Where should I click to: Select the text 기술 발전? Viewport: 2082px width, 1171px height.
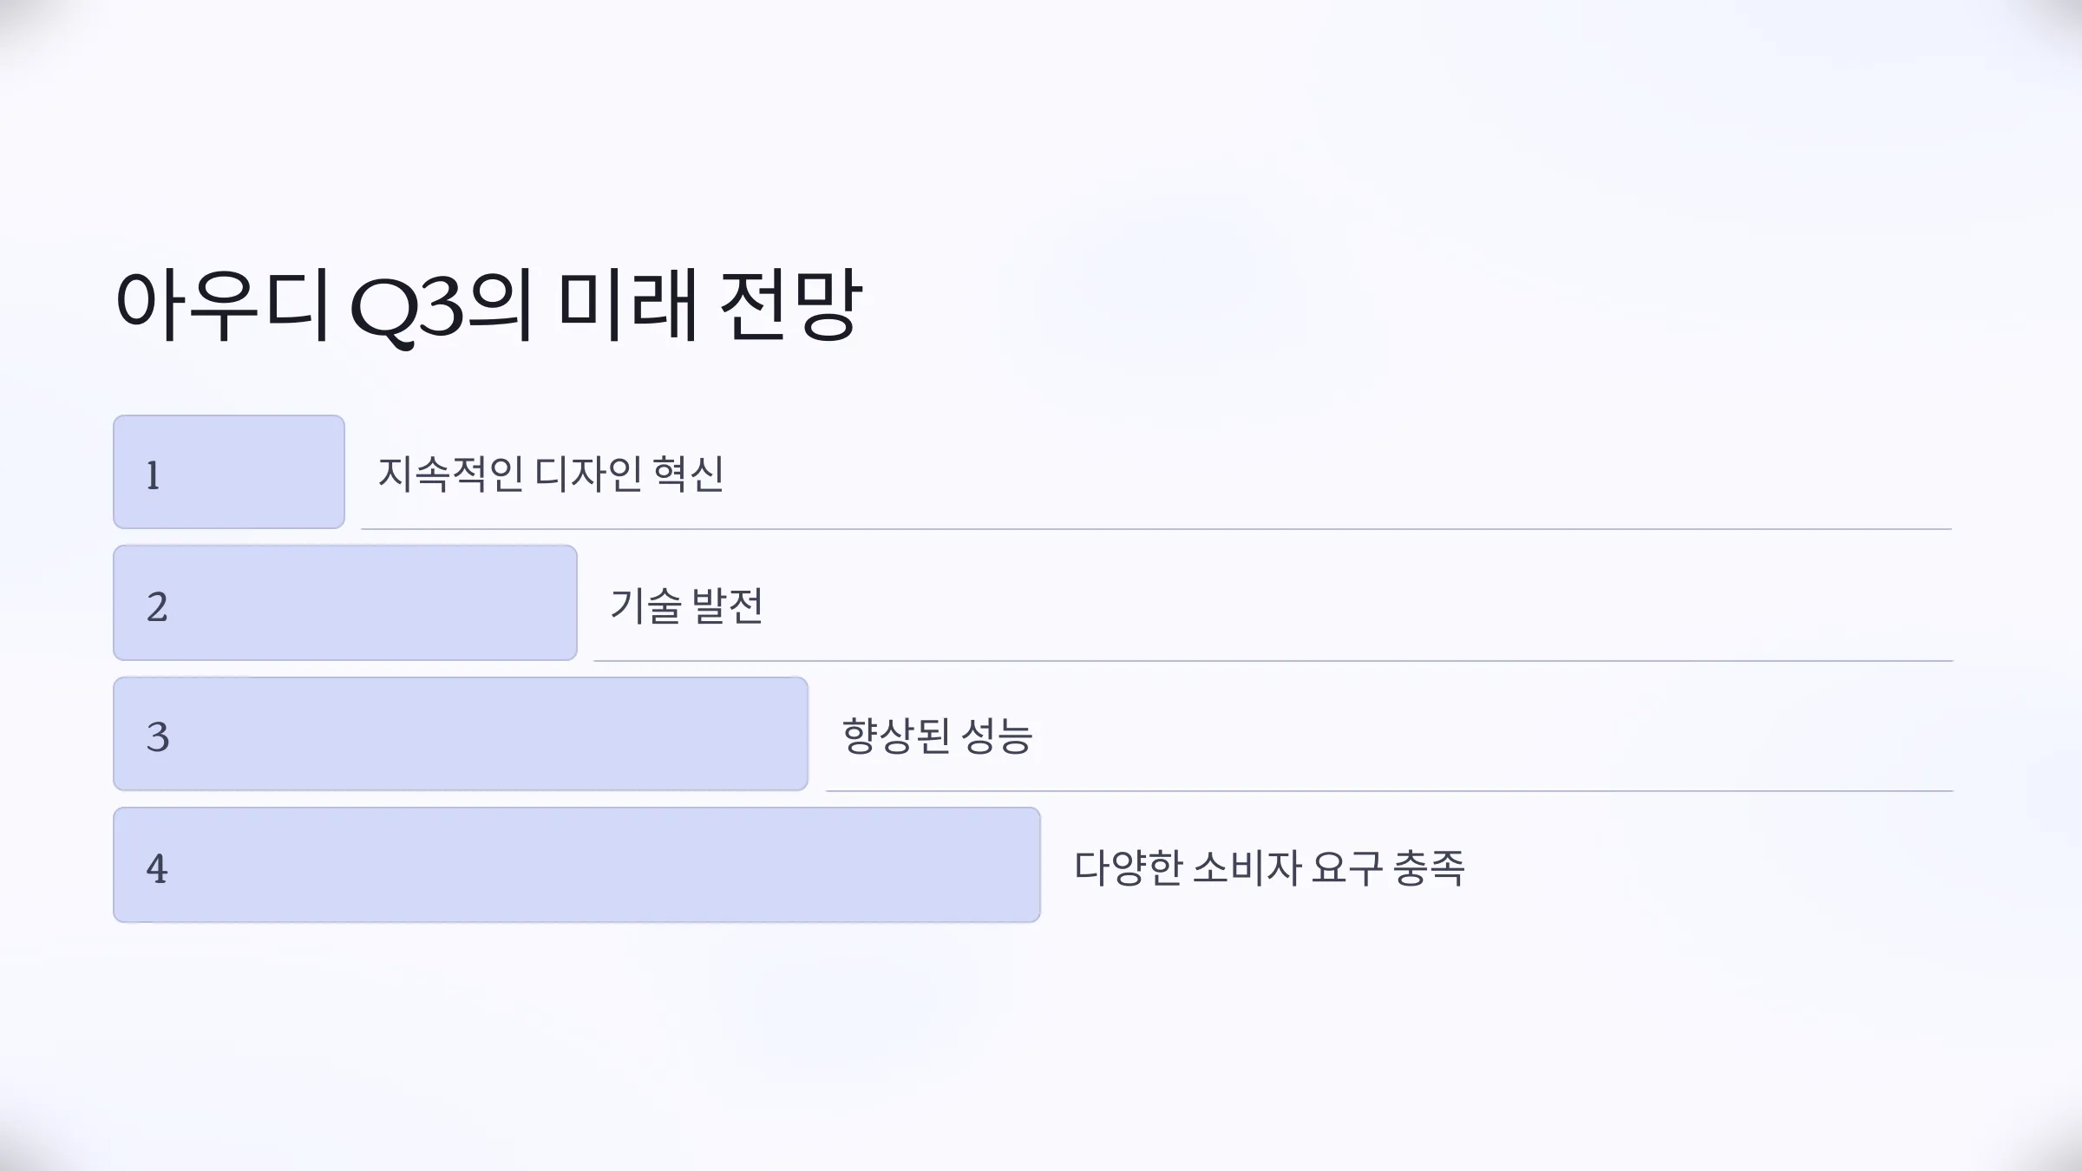point(686,605)
